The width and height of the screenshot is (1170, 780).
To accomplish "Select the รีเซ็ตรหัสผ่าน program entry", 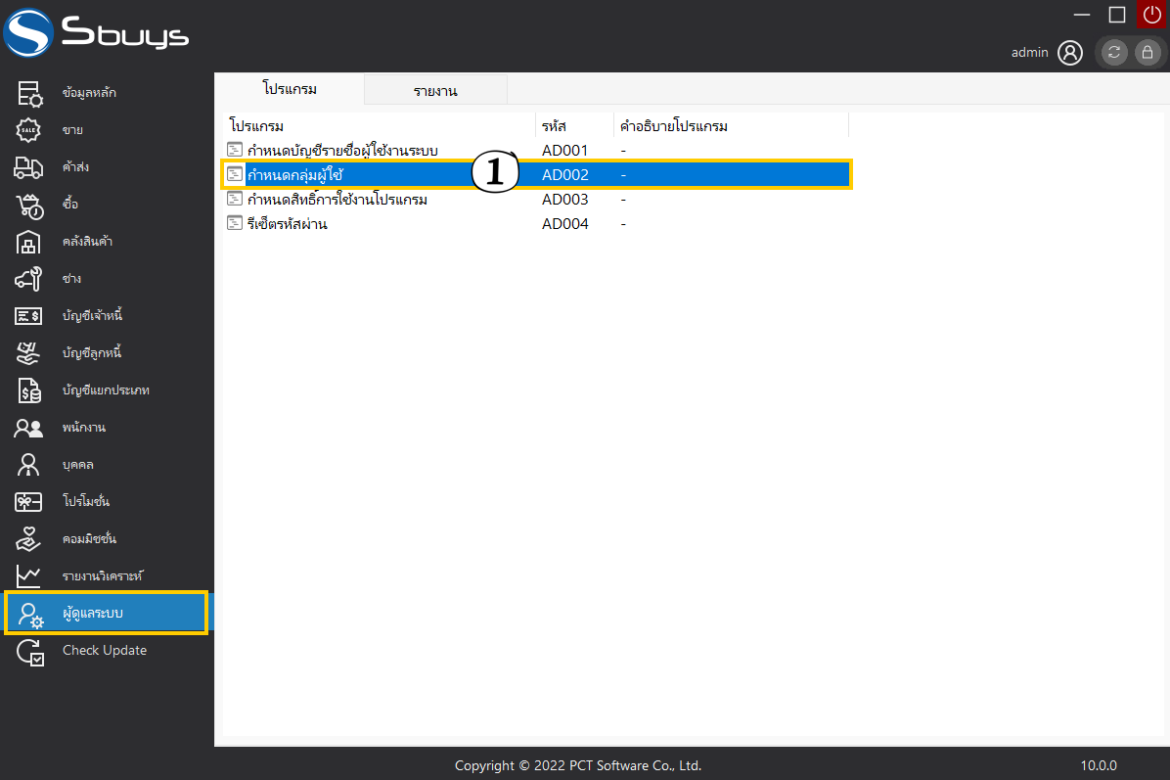I will click(288, 224).
